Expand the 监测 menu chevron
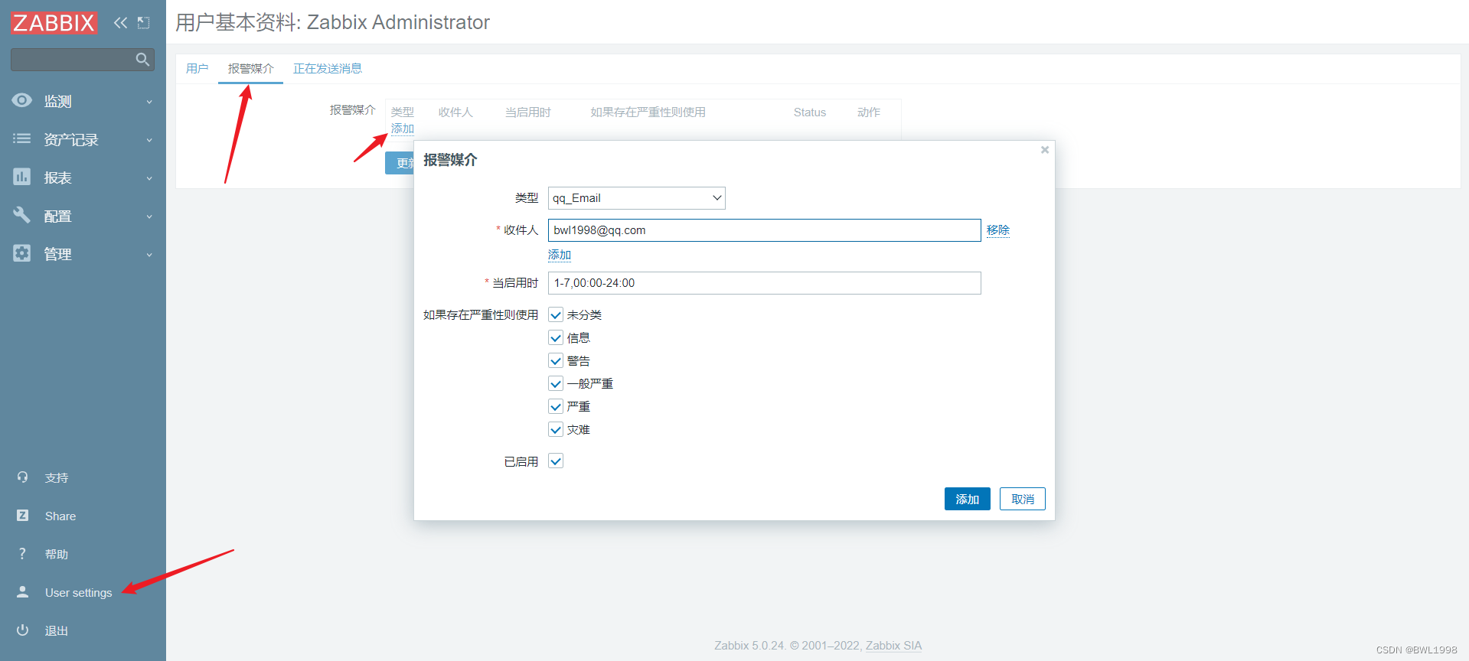The width and height of the screenshot is (1469, 661). [x=149, y=102]
